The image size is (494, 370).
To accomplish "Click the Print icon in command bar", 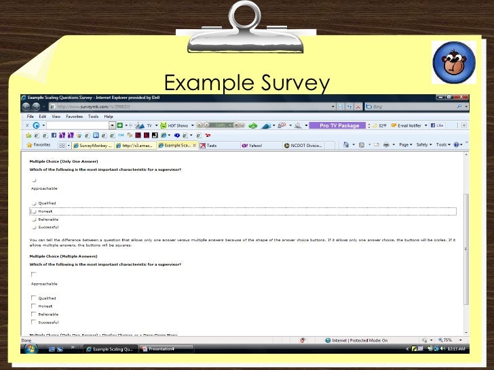I will pos(386,145).
